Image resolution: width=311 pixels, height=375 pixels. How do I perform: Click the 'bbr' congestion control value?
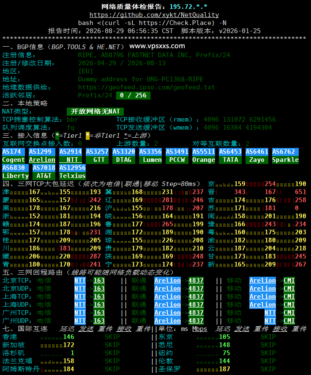[x=72, y=119]
